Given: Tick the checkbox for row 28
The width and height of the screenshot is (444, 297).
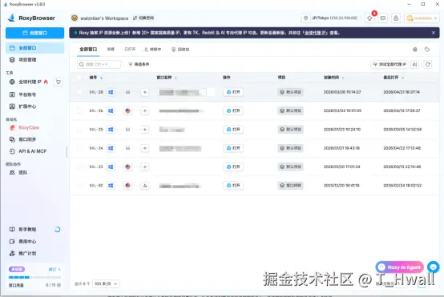Looking at the screenshot, I should click(x=79, y=92).
